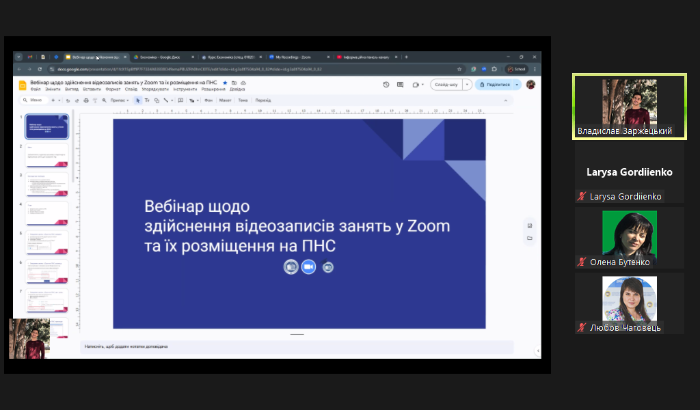Screen dimensions: 700x410
Task: Select the Text box tool
Action: 147,100
